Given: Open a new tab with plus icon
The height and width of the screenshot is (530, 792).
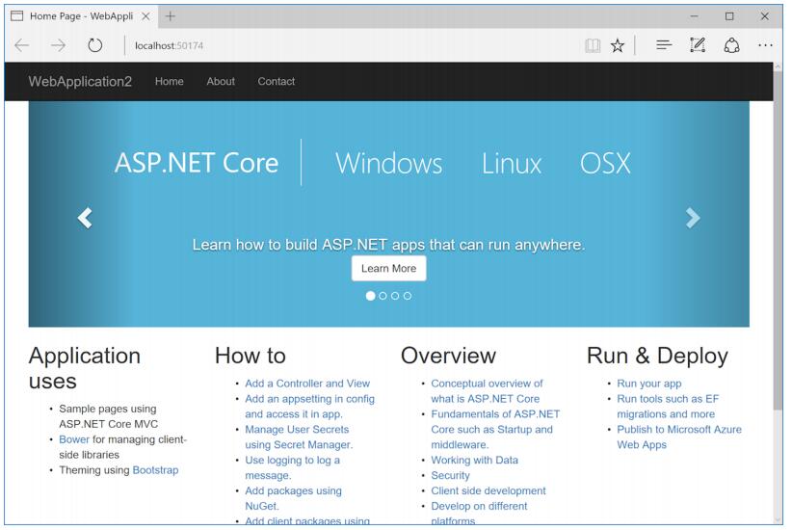Looking at the screenshot, I should click(x=171, y=16).
